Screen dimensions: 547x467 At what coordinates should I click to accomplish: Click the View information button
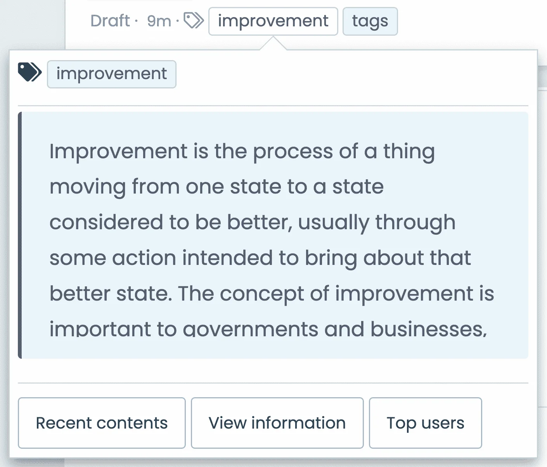point(277,423)
